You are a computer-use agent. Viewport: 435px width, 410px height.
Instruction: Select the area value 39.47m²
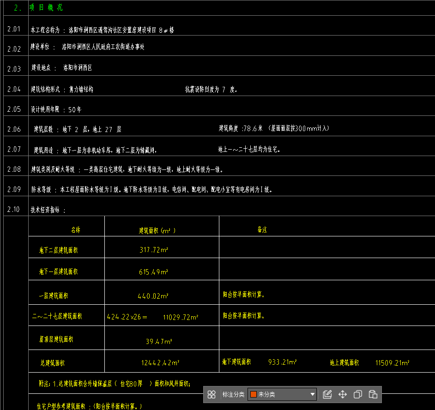(x=159, y=341)
